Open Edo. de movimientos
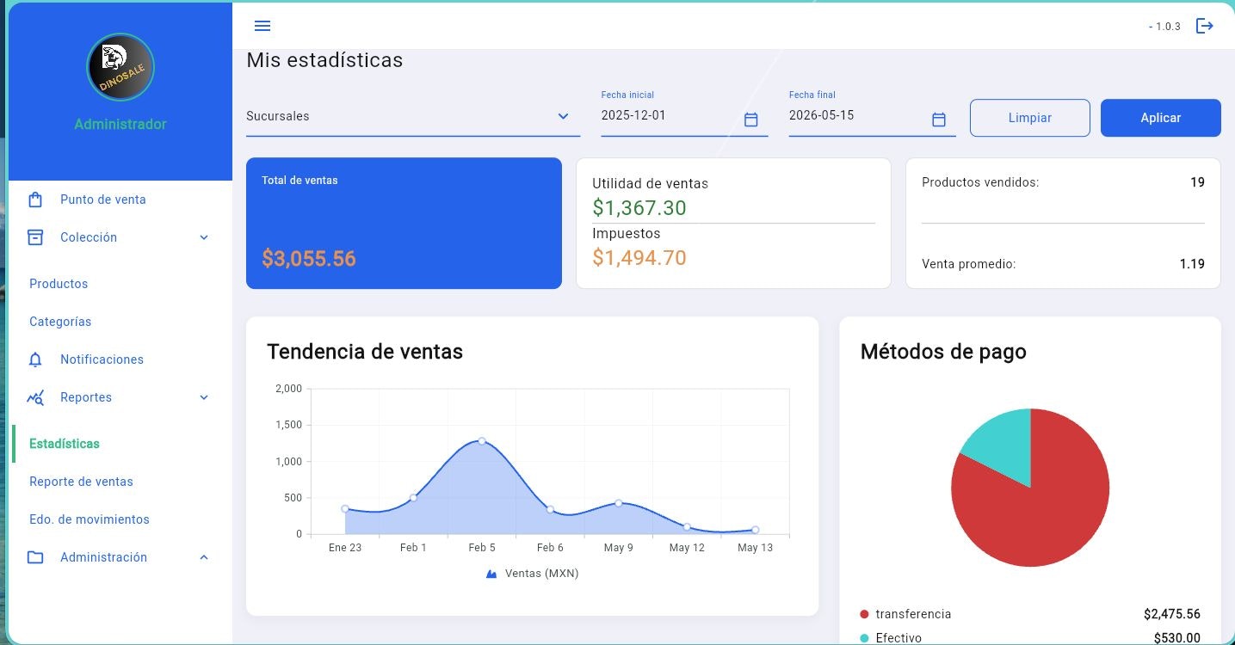The height and width of the screenshot is (645, 1235). (x=90, y=519)
